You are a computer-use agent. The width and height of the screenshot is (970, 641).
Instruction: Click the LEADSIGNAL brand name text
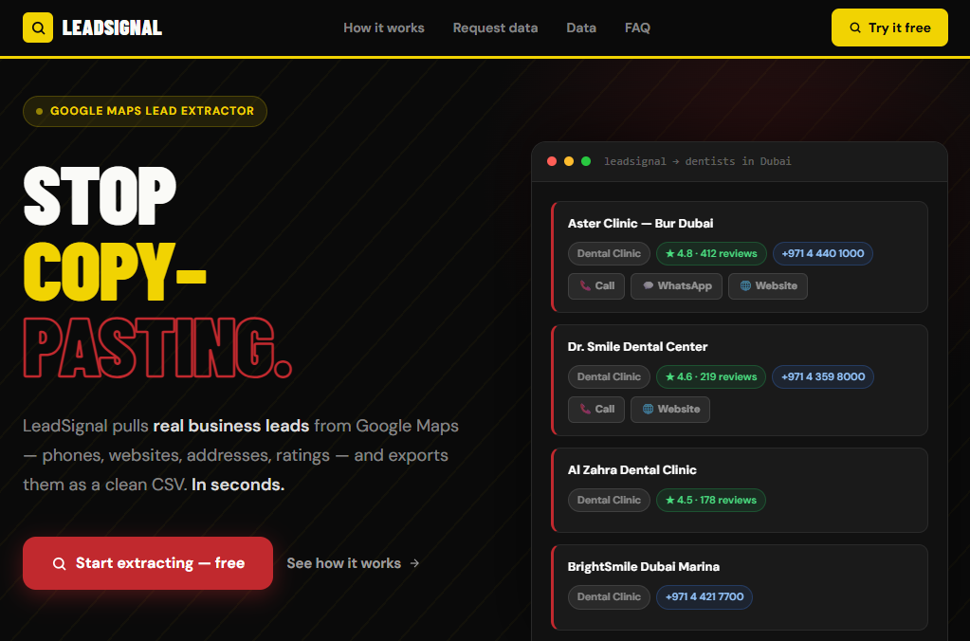(x=112, y=27)
